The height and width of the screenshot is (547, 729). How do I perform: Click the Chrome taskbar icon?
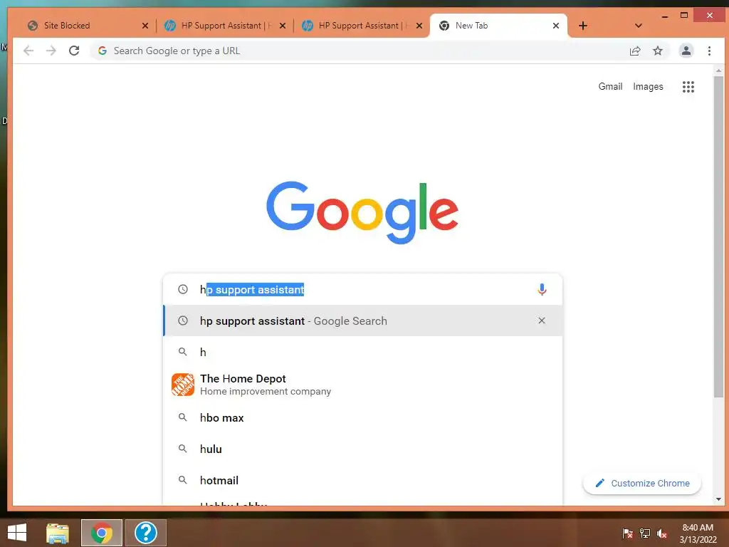[x=102, y=533]
